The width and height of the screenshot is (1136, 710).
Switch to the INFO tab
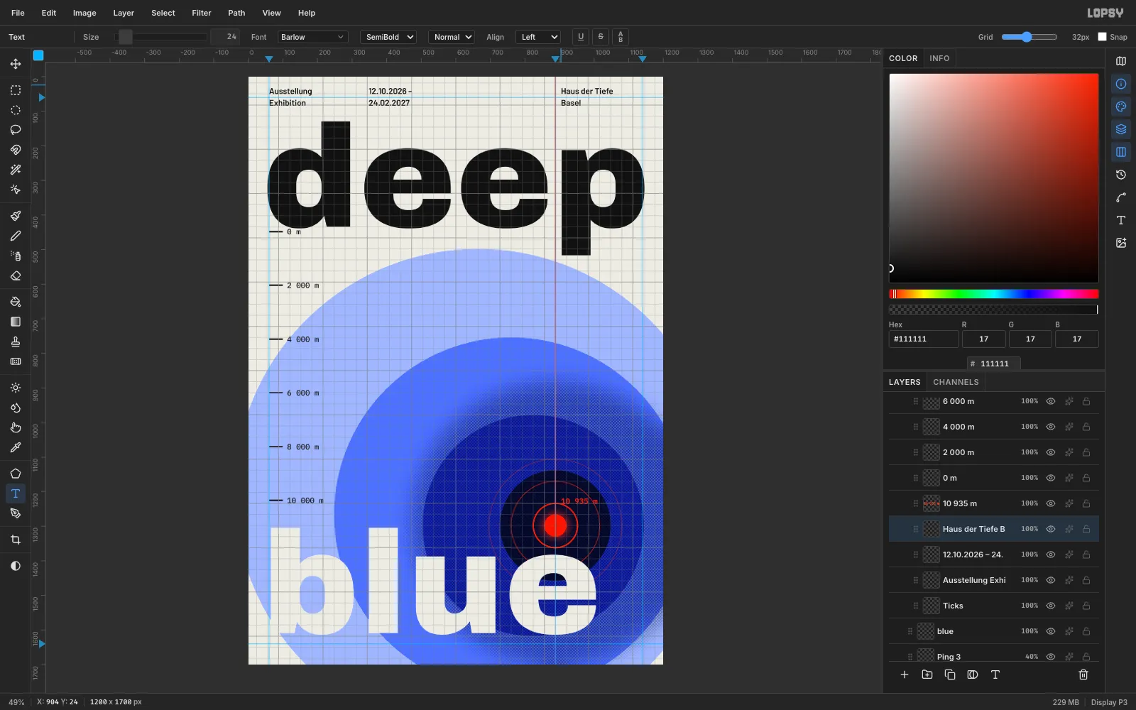[x=939, y=58]
